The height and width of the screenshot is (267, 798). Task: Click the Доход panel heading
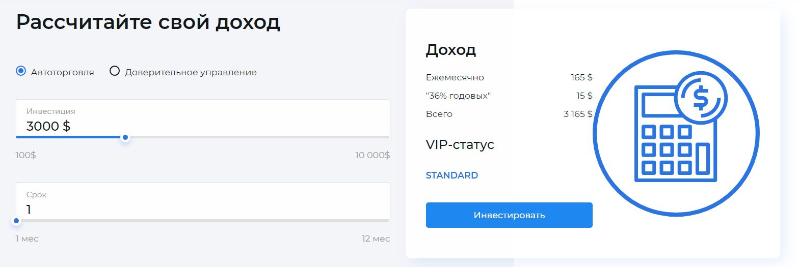click(450, 50)
